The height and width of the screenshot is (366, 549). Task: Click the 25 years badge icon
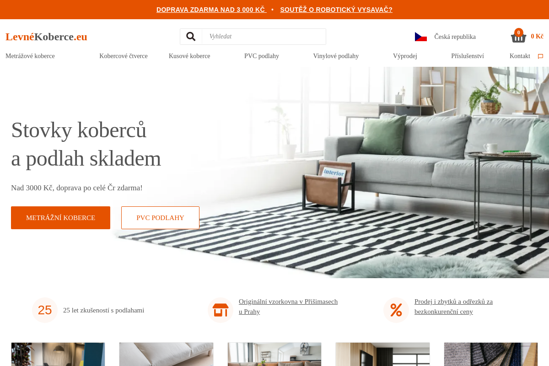coord(45,310)
